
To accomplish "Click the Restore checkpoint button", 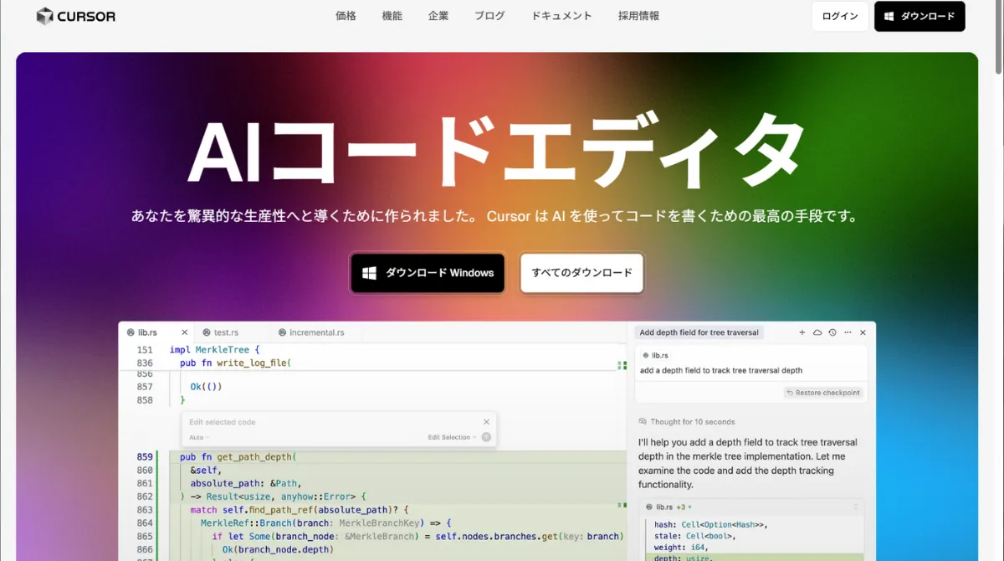I will click(x=822, y=393).
